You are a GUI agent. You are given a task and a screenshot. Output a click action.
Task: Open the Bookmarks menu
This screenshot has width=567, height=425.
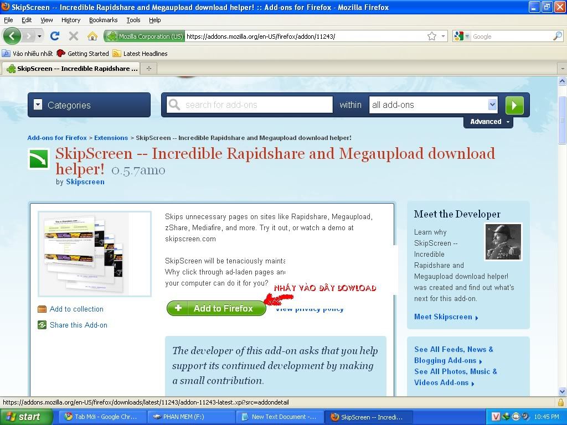[104, 20]
